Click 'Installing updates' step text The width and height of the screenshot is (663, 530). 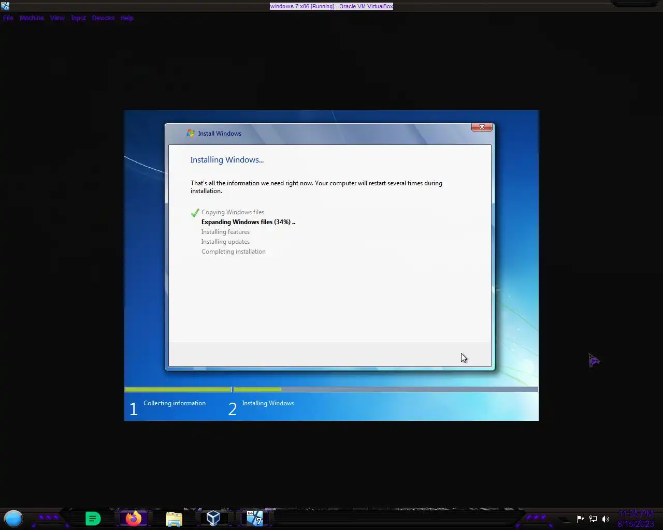[225, 242]
